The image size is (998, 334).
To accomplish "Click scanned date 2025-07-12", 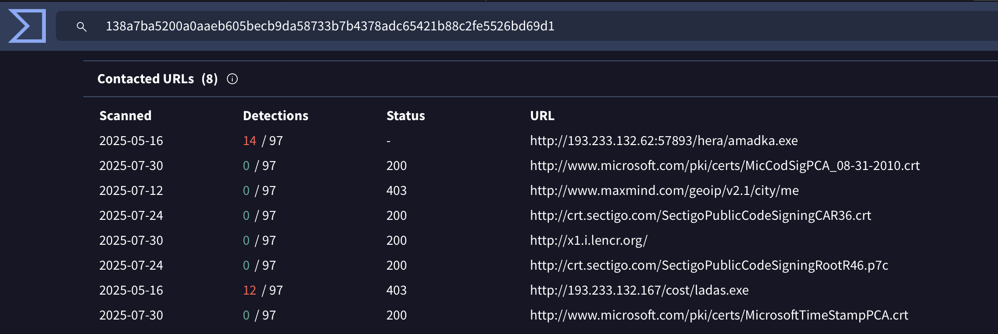I will [x=131, y=190].
